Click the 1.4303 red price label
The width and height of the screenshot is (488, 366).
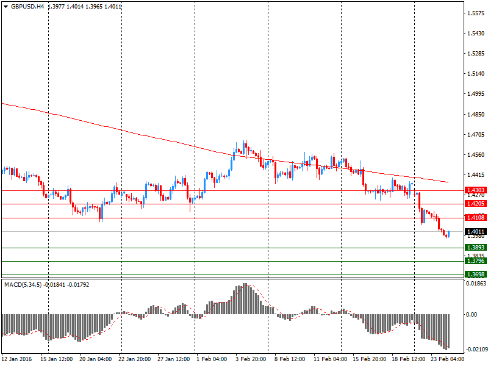point(475,190)
